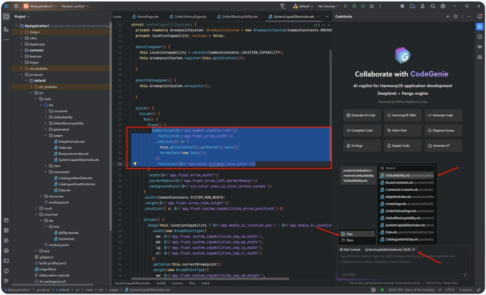
Task: Select Docs in the context menu
Action: pyautogui.click(x=357, y=240)
